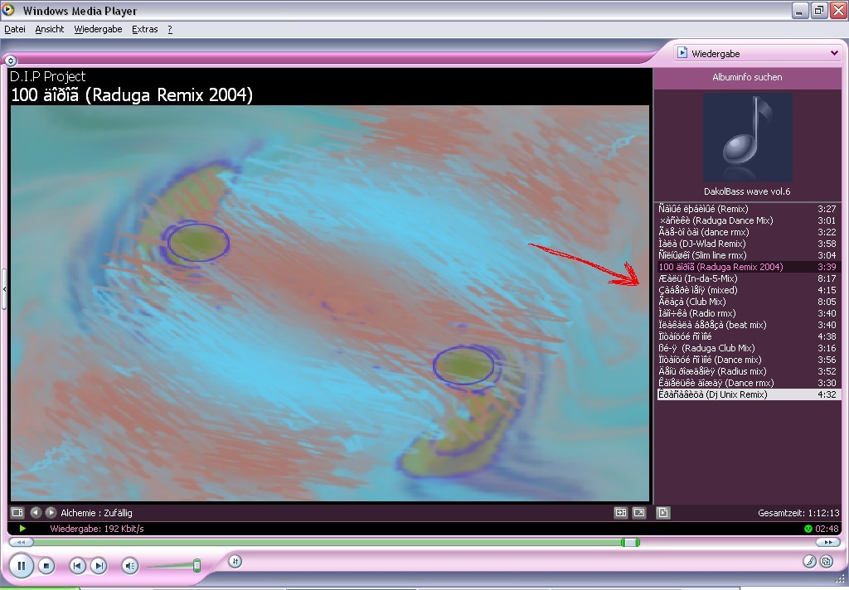Viewport: 849px width, 590px height.
Task: Click the green connection status icon
Action: pos(808,529)
